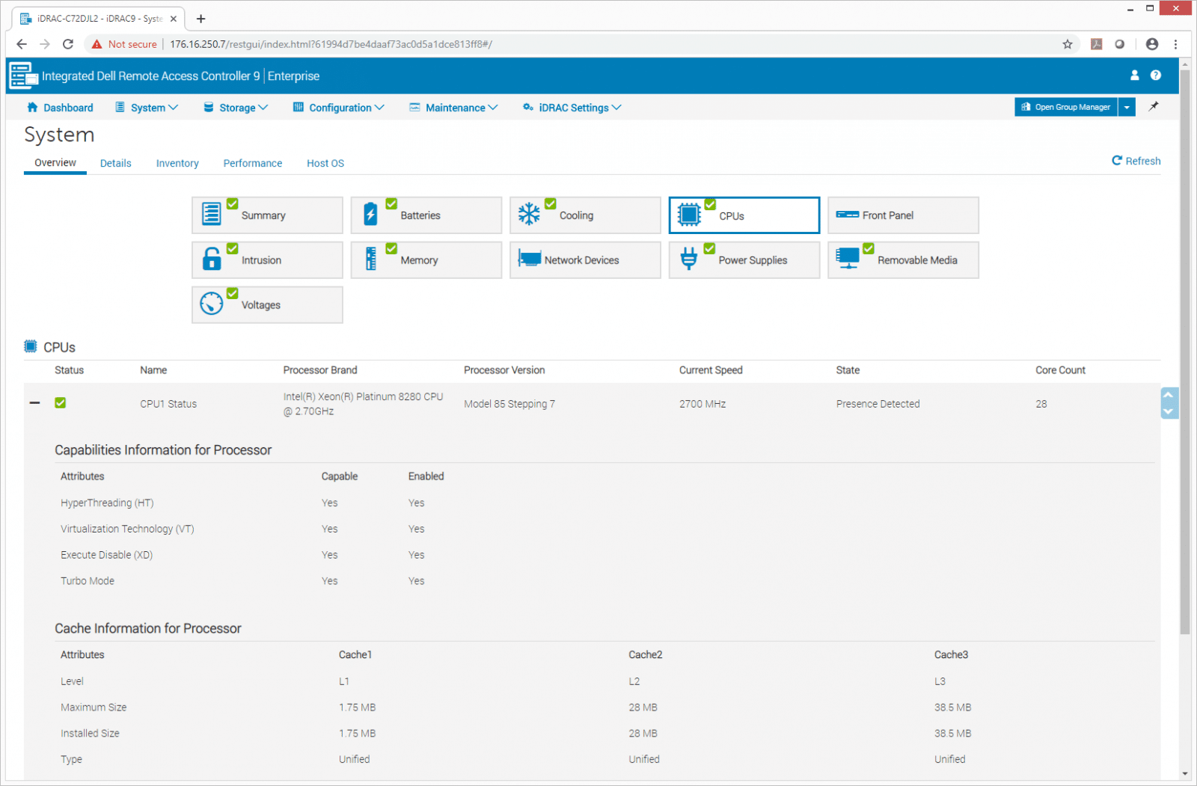The width and height of the screenshot is (1197, 786).
Task: Expand the iDRAC Settings dropdown menu
Action: pyautogui.click(x=572, y=108)
